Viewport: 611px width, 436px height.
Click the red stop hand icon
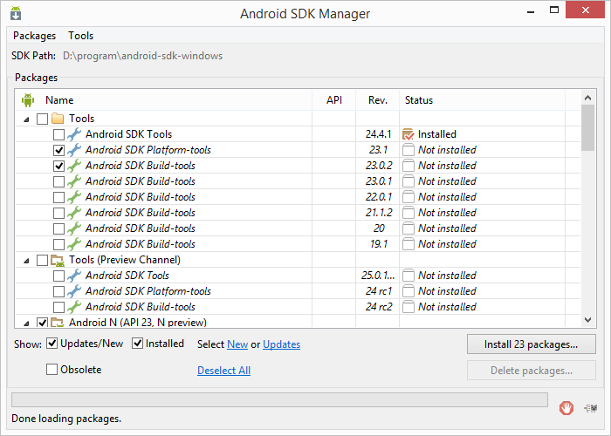coord(566,408)
